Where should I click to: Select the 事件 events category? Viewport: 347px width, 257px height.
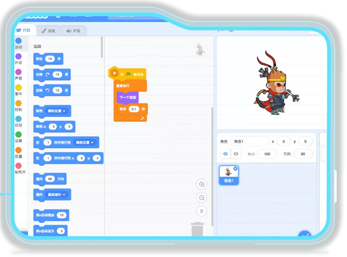click(18, 90)
